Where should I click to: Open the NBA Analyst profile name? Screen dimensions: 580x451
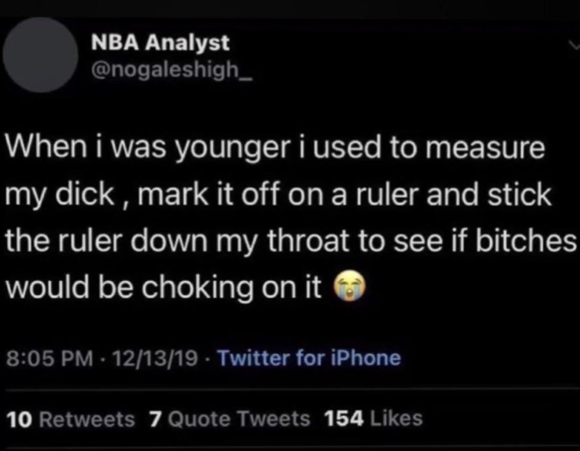click(160, 44)
